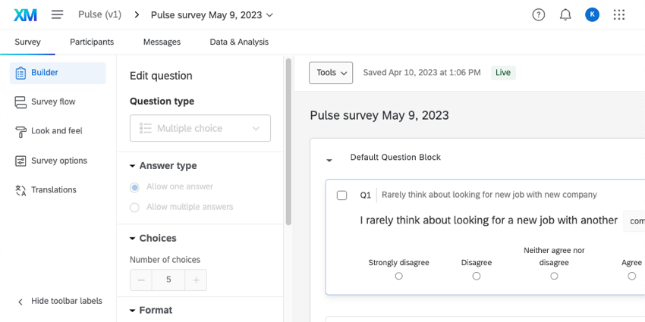The image size is (645, 322).
Task: Open Look and feel panel
Action: (x=56, y=131)
